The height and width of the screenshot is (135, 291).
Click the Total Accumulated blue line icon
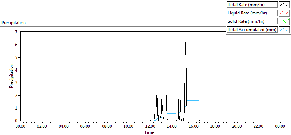tap(284, 30)
